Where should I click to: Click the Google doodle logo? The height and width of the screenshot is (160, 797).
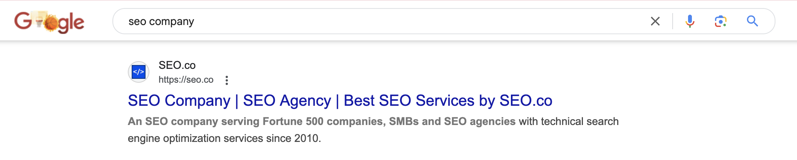[x=49, y=22]
